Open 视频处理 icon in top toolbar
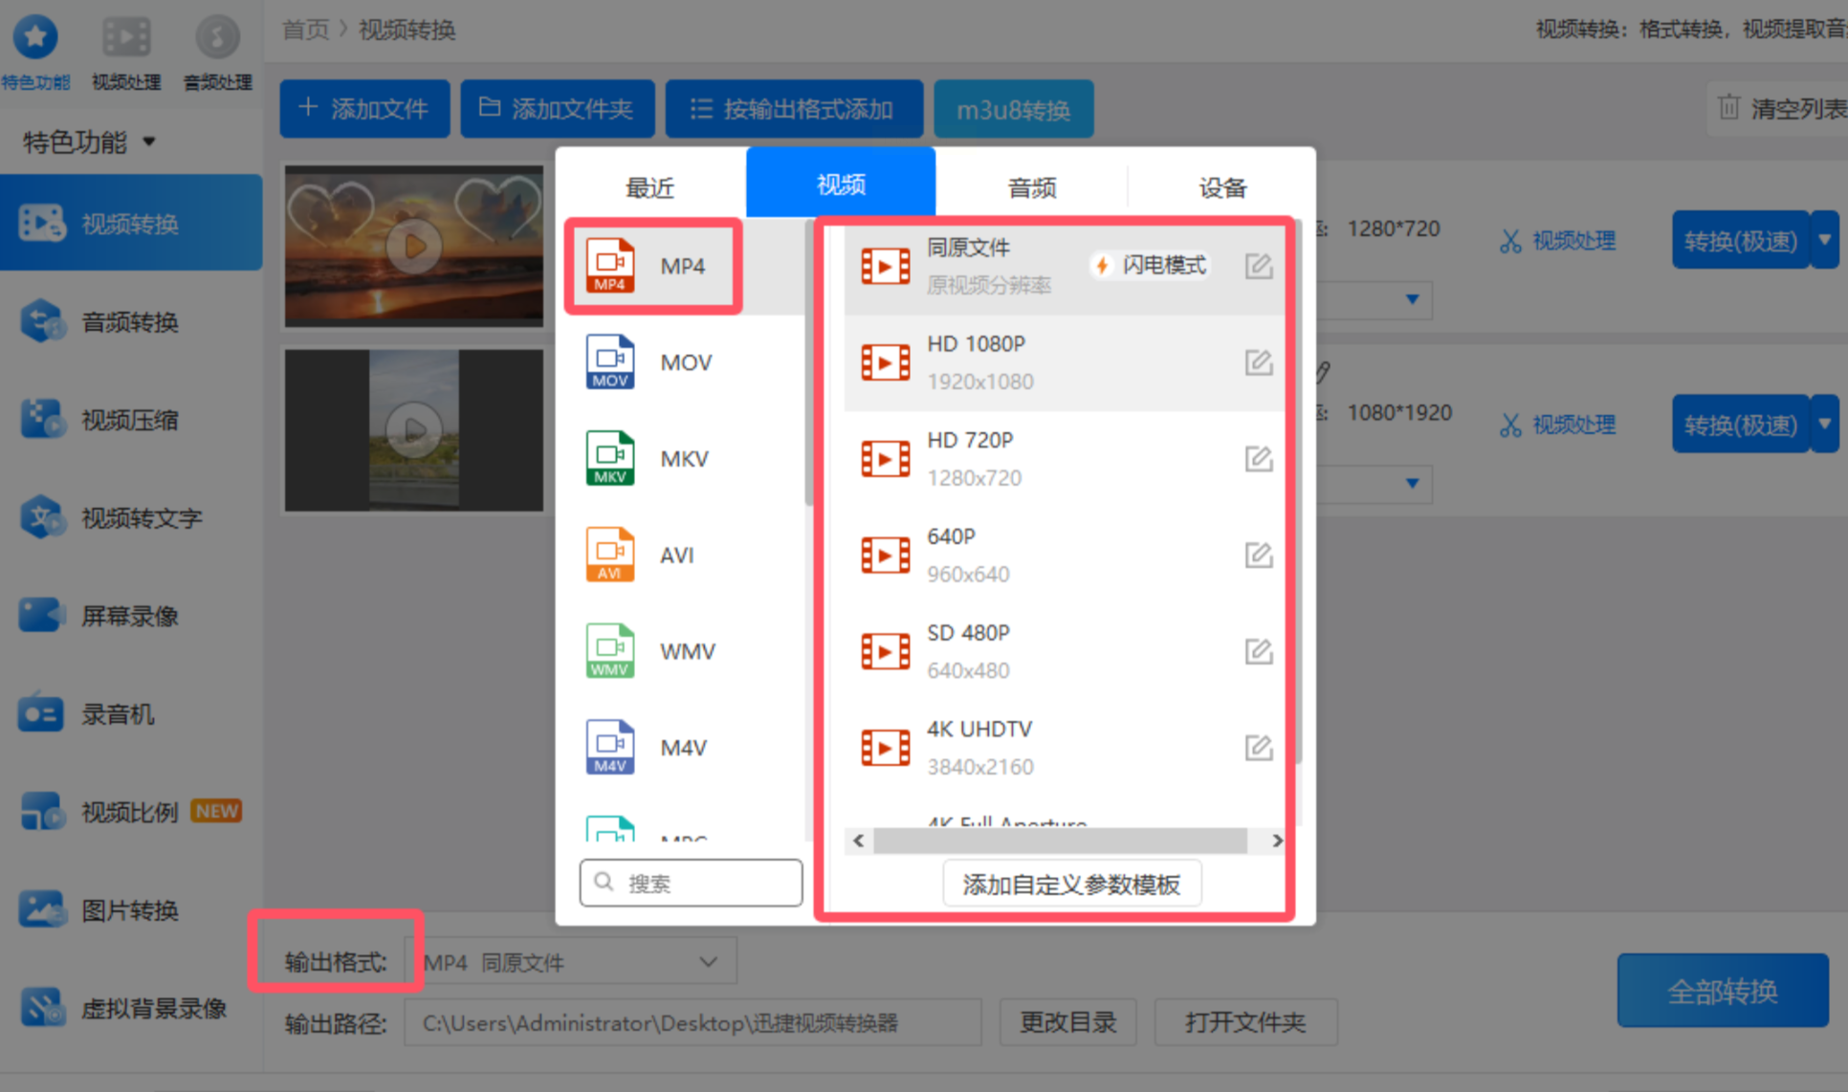1848x1092 pixels. tap(126, 38)
